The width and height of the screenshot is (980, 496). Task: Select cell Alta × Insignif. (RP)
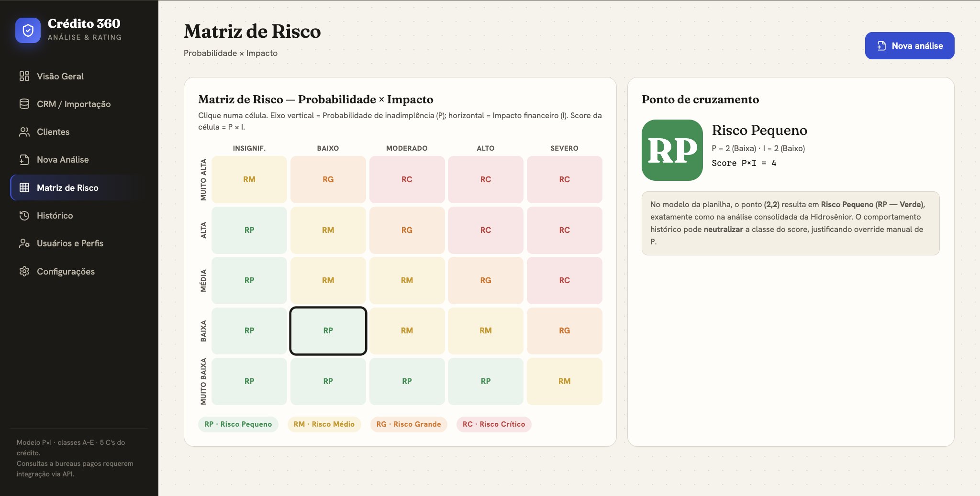pos(249,230)
